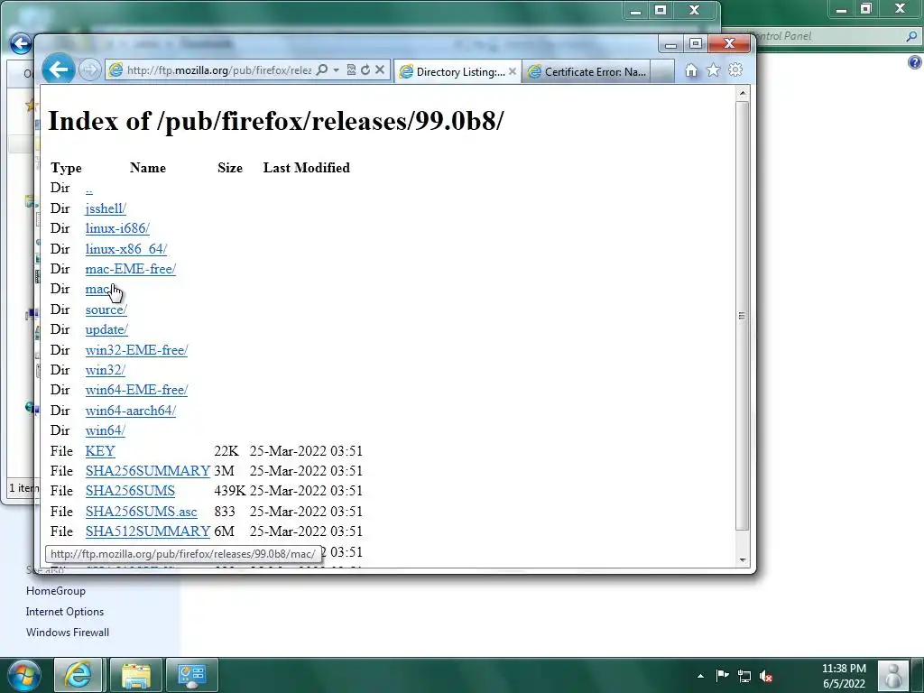Open Windows Firewall in Control Panel

[x=67, y=633]
